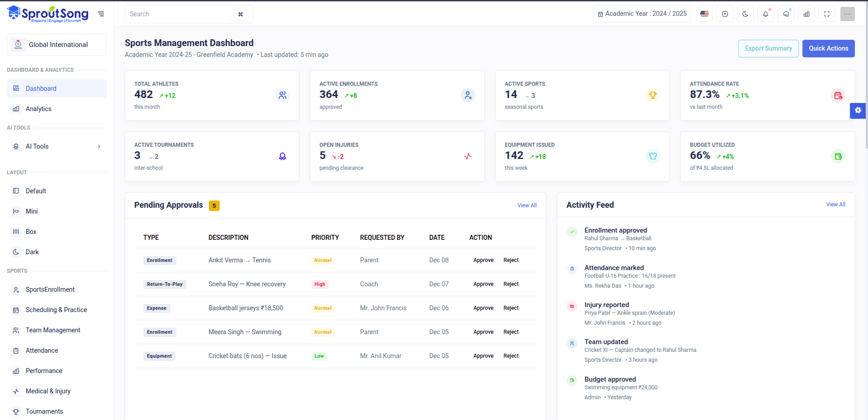The height and width of the screenshot is (420, 868).
Task: Select the Box layout
Action: pyautogui.click(x=57, y=232)
